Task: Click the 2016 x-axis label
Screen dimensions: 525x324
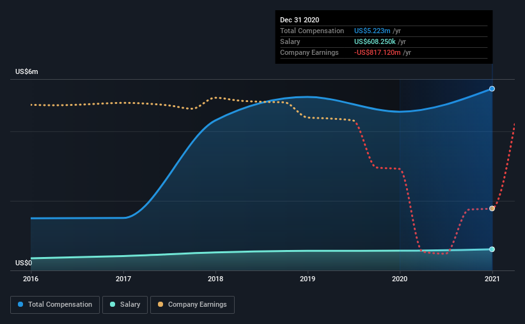Action: coord(31,279)
